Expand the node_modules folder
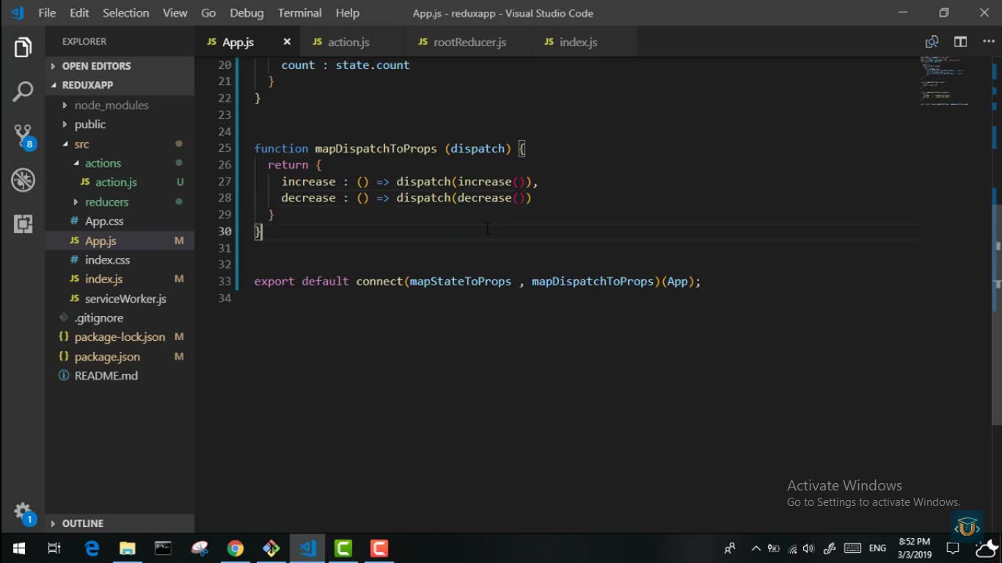The image size is (1002, 563). tap(111, 105)
